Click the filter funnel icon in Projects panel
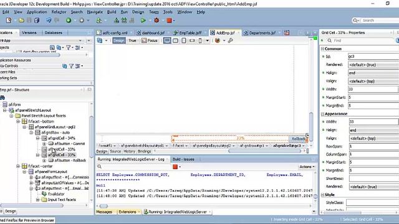The image size is (399, 224). point(68,47)
